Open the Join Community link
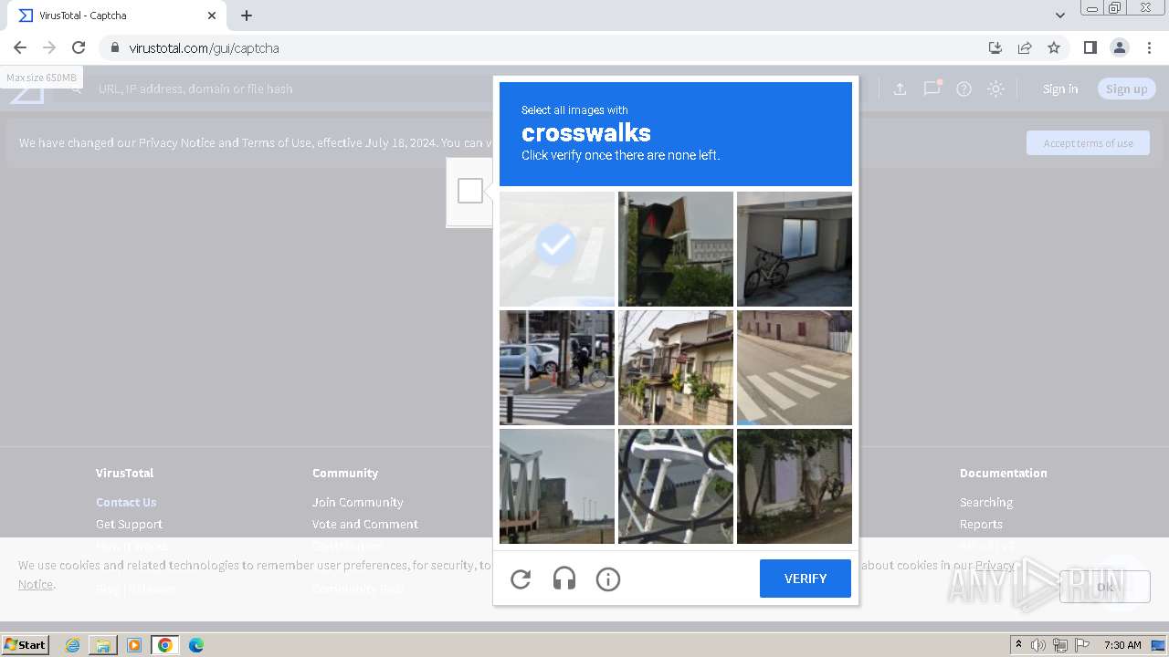This screenshot has width=1169, height=657. (x=357, y=502)
